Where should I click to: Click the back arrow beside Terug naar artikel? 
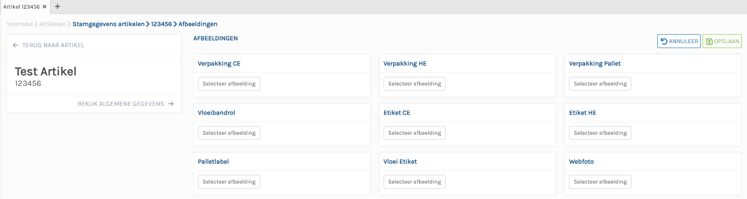15,45
